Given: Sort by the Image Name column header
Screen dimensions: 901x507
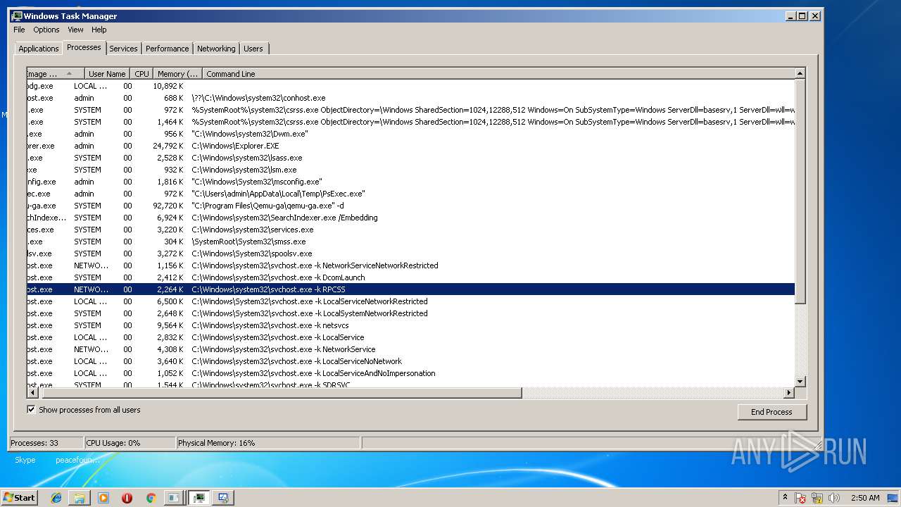Looking at the screenshot, I should 55,73.
